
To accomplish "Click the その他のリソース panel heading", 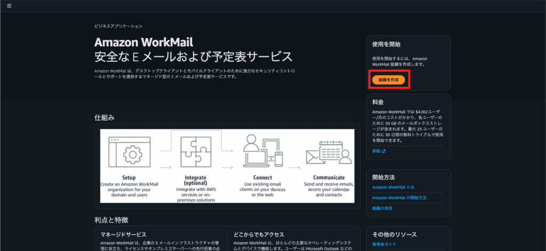I will [394, 235].
